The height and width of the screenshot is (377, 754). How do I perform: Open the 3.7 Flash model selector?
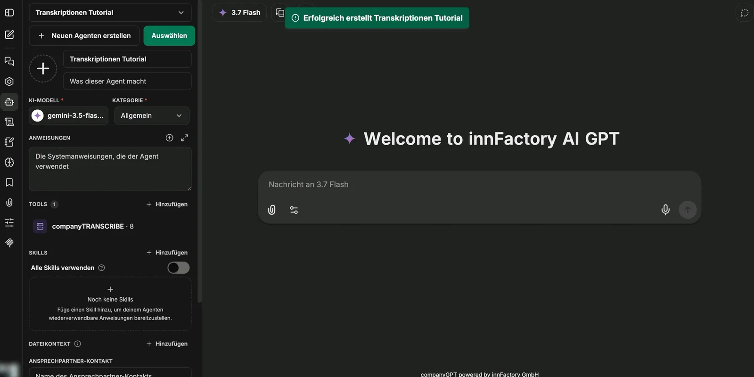(x=239, y=13)
